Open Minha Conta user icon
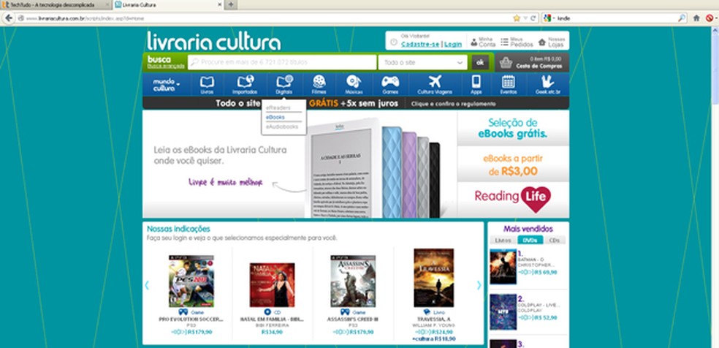The width and height of the screenshot is (719, 348). (x=473, y=42)
